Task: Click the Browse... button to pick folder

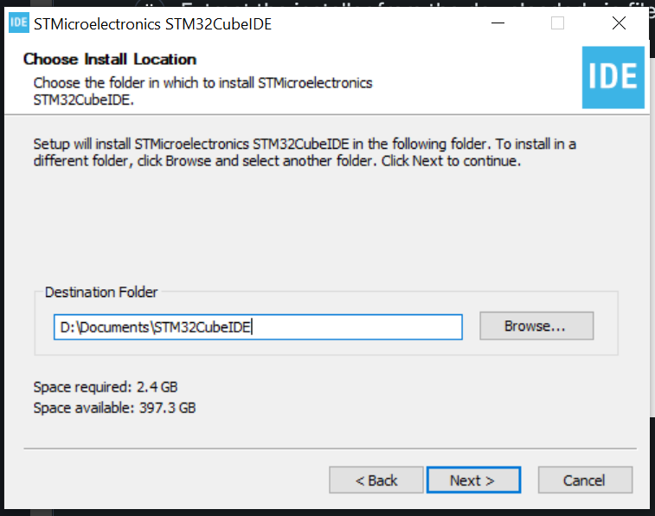Action: point(536,326)
